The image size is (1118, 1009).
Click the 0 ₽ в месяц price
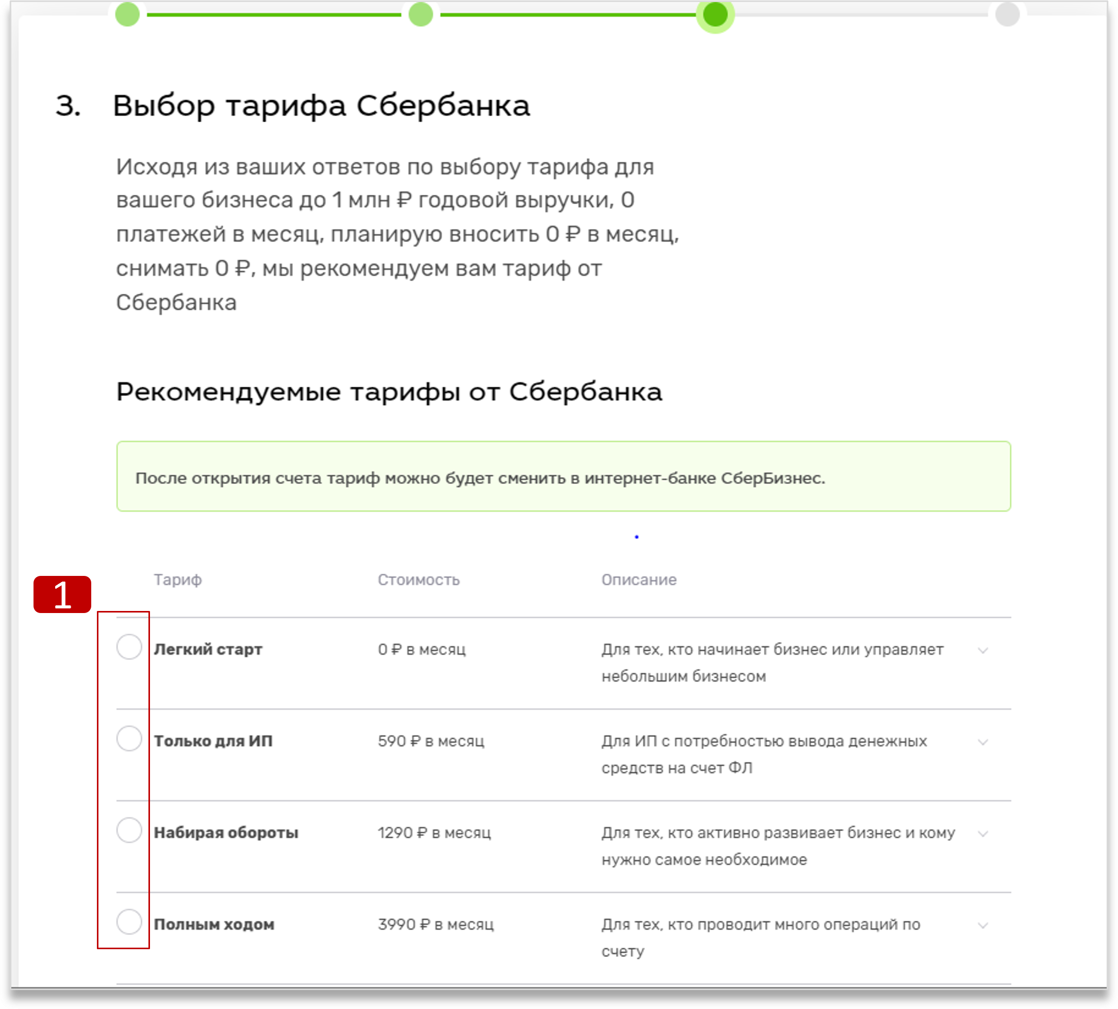[422, 649]
